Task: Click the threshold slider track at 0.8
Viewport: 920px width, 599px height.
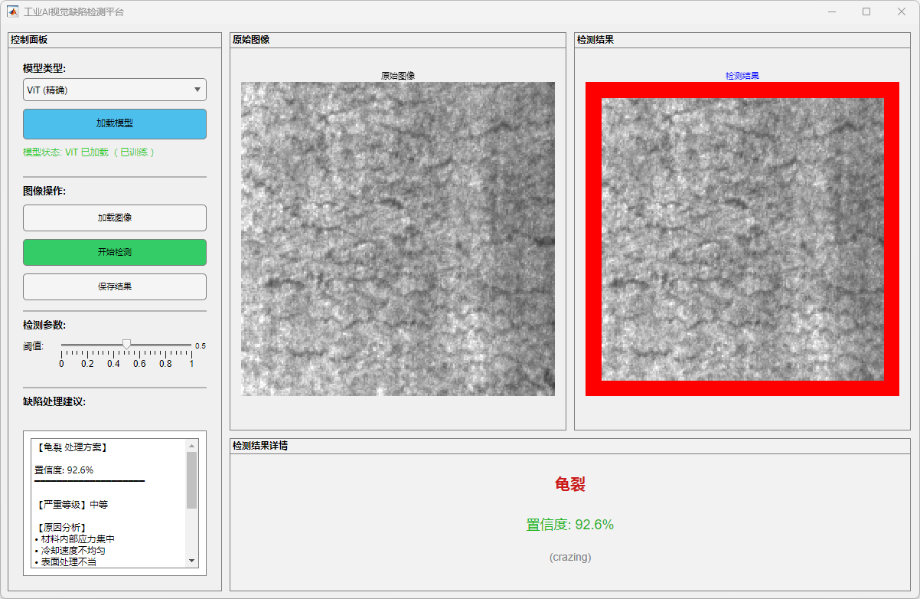Action: point(165,345)
